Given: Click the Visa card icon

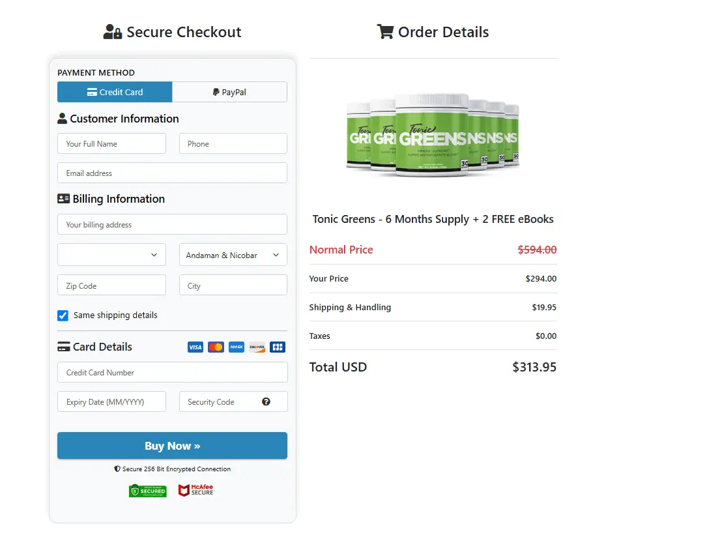Looking at the screenshot, I should (x=195, y=347).
